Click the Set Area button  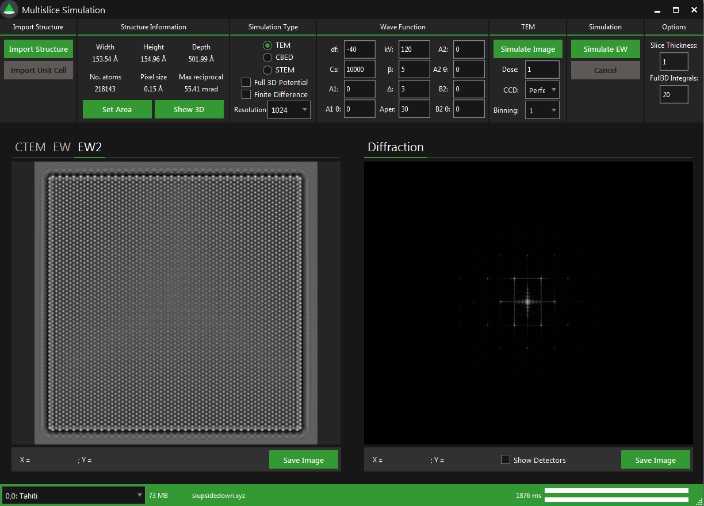coord(117,109)
